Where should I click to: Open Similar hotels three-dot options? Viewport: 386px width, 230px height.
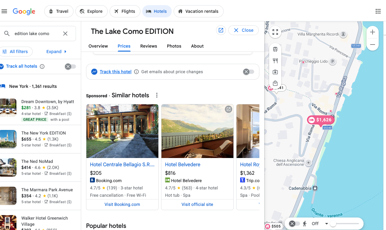[157, 95]
